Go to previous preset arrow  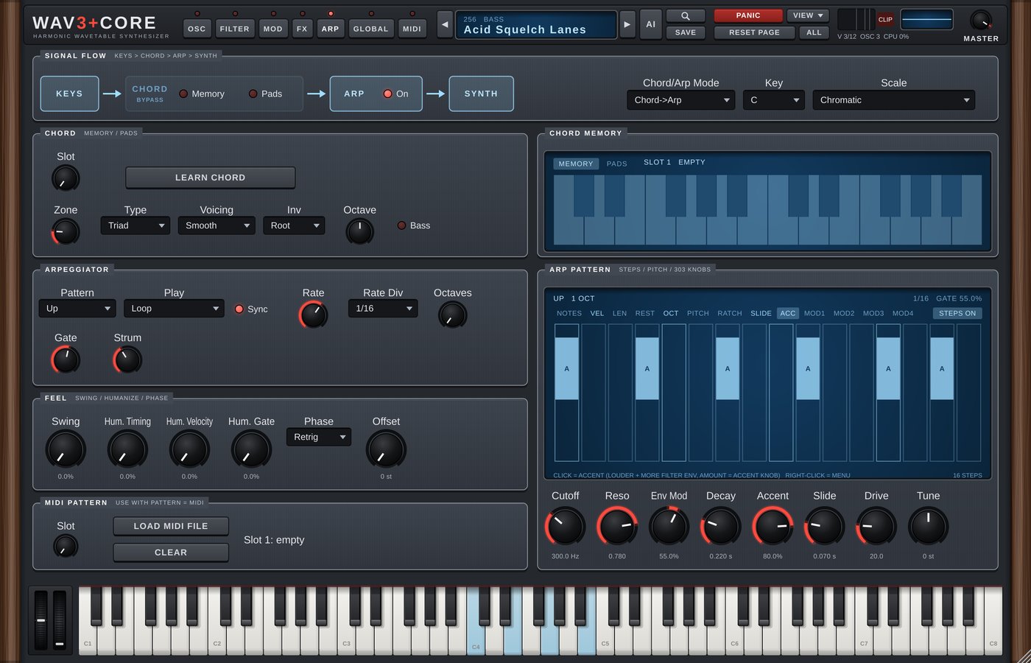(445, 24)
